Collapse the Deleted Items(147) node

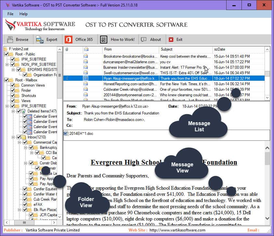[13, 111]
